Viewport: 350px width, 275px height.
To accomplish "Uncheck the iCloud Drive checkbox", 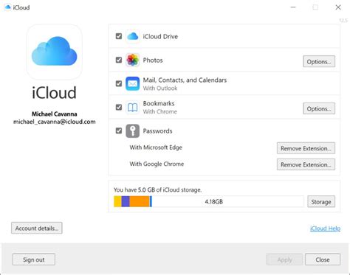I will pos(119,36).
